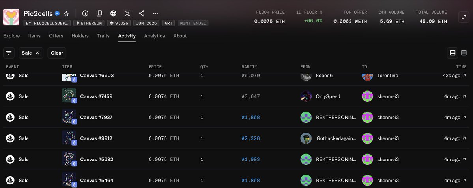
Task: Click the Sale event icon for Canvas #7459
Action: pos(10,96)
